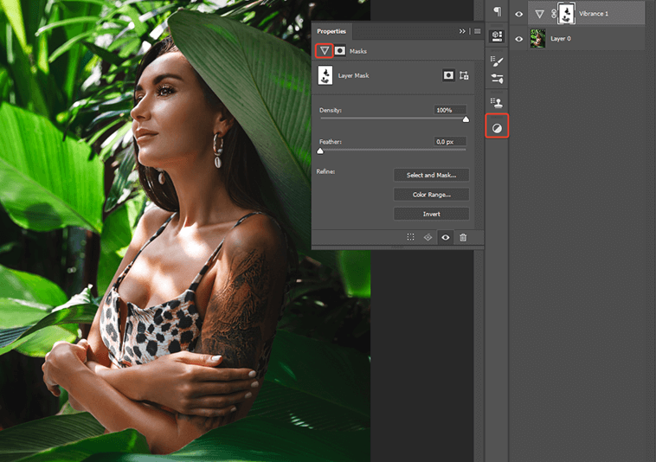The image size is (656, 462).
Task: Delete the mask with the trash icon
Action: point(463,237)
